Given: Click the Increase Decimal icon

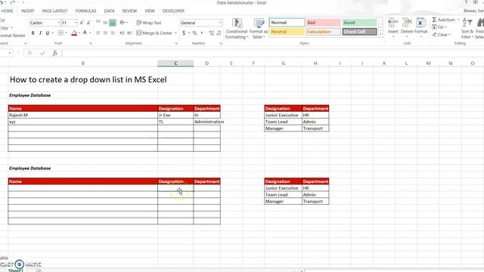Looking at the screenshot, I should point(212,33).
